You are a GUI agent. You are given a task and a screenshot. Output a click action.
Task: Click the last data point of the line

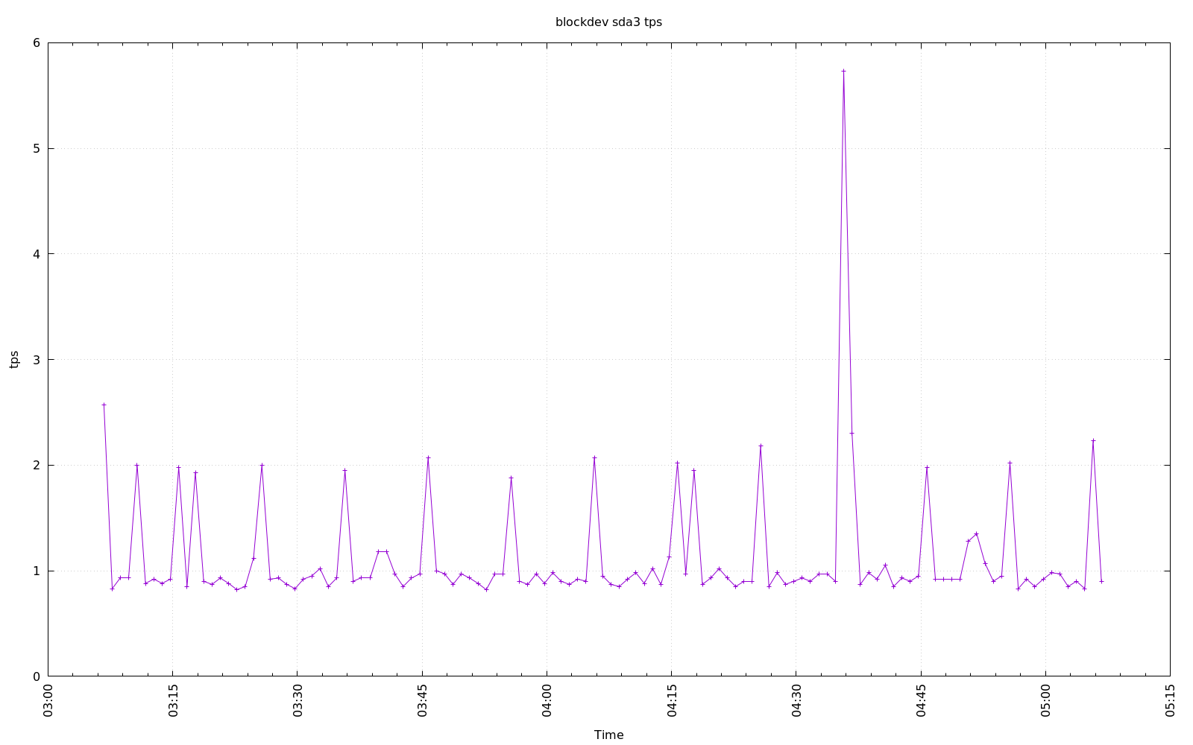click(1101, 581)
